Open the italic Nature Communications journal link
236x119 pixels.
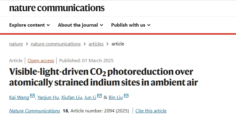coord(35,111)
